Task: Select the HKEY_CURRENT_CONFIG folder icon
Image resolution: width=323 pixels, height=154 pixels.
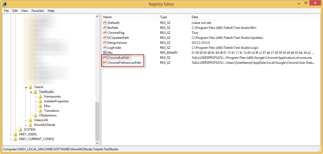Action: [16, 139]
